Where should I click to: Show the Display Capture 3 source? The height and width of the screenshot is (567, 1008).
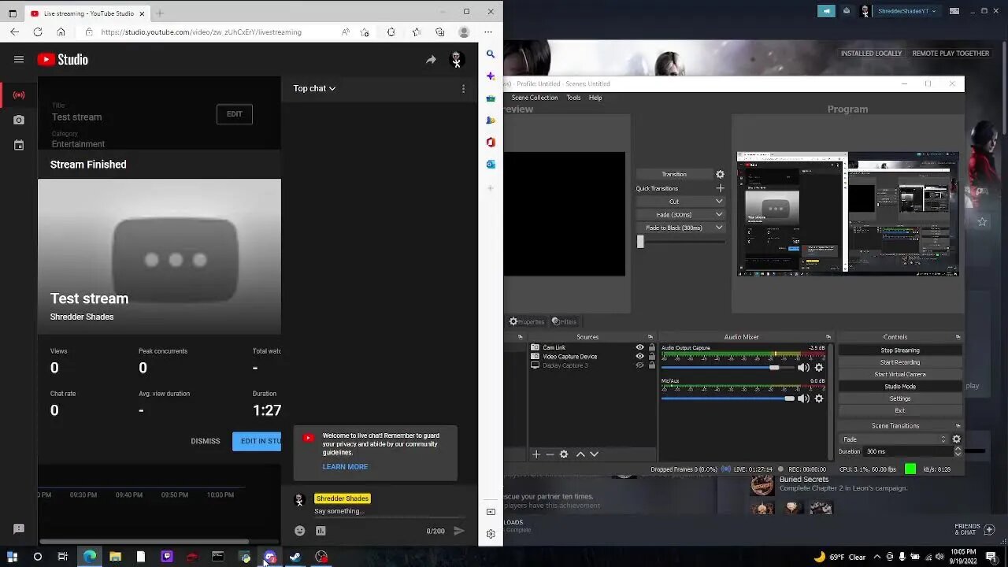click(x=639, y=365)
